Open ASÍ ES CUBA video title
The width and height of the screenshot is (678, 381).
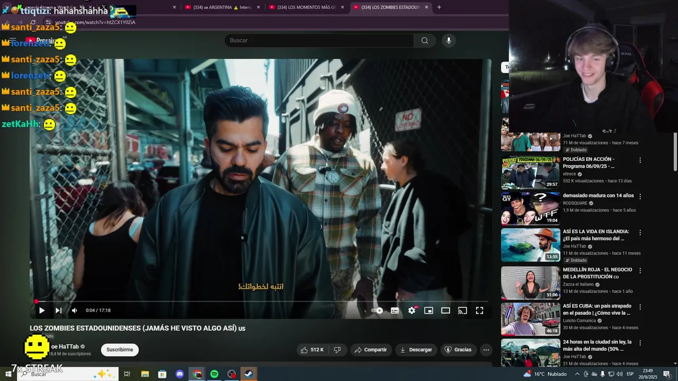[x=597, y=310]
